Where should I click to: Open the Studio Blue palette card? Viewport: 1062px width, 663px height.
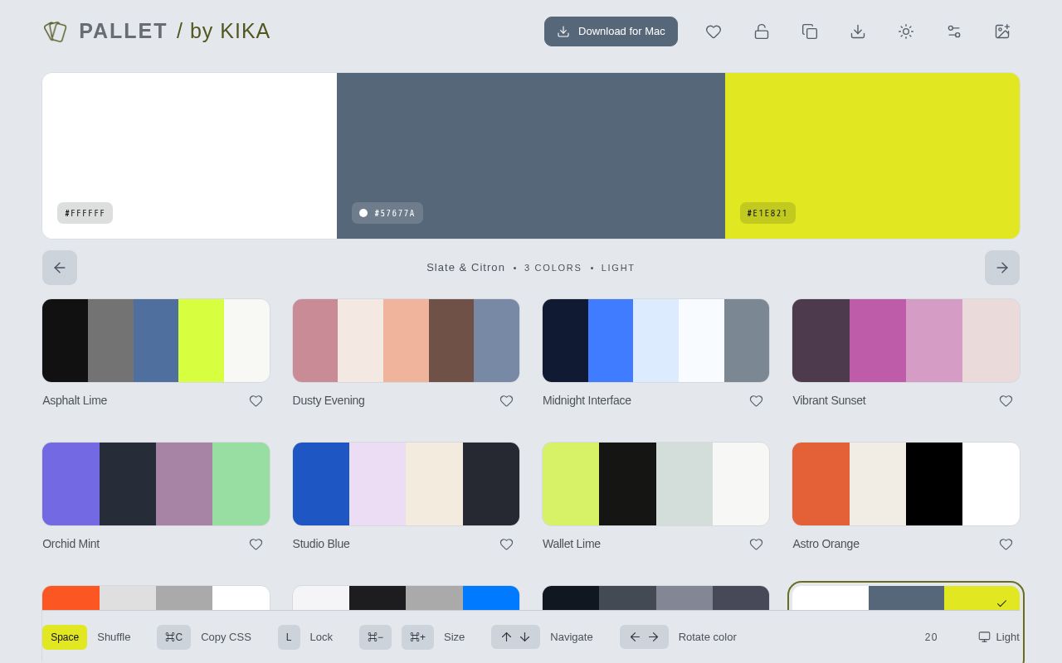(x=406, y=484)
